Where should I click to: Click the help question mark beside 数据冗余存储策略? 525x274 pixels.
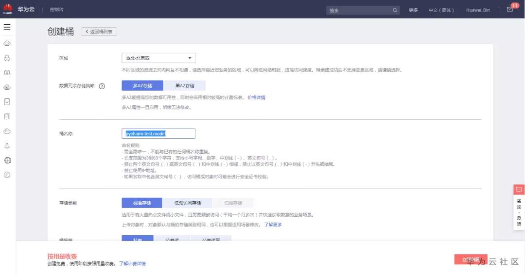tap(102, 86)
